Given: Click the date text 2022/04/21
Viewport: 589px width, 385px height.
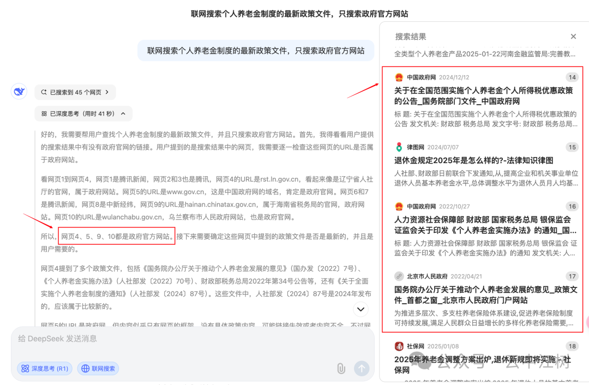Looking at the screenshot, I should [466, 276].
